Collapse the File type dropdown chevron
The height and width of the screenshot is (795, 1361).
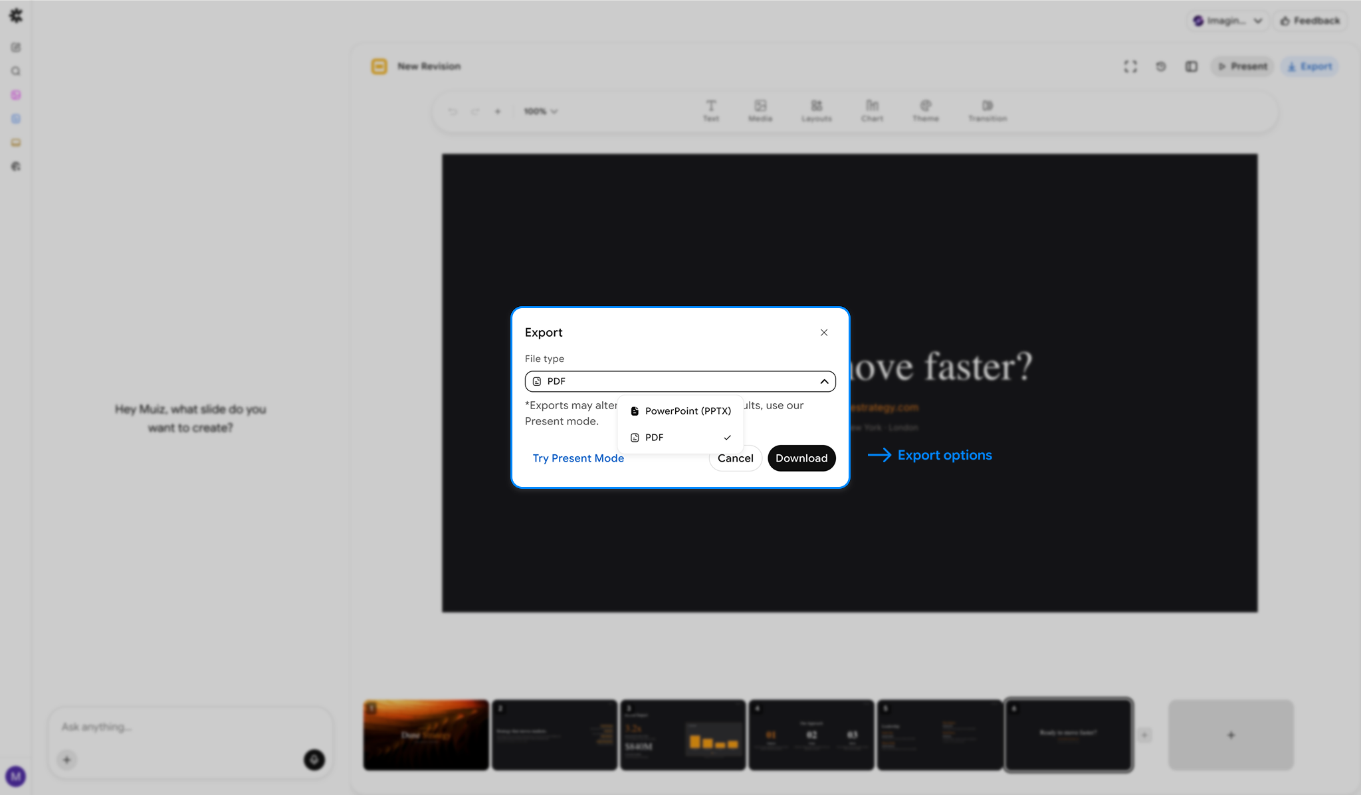[x=824, y=381]
